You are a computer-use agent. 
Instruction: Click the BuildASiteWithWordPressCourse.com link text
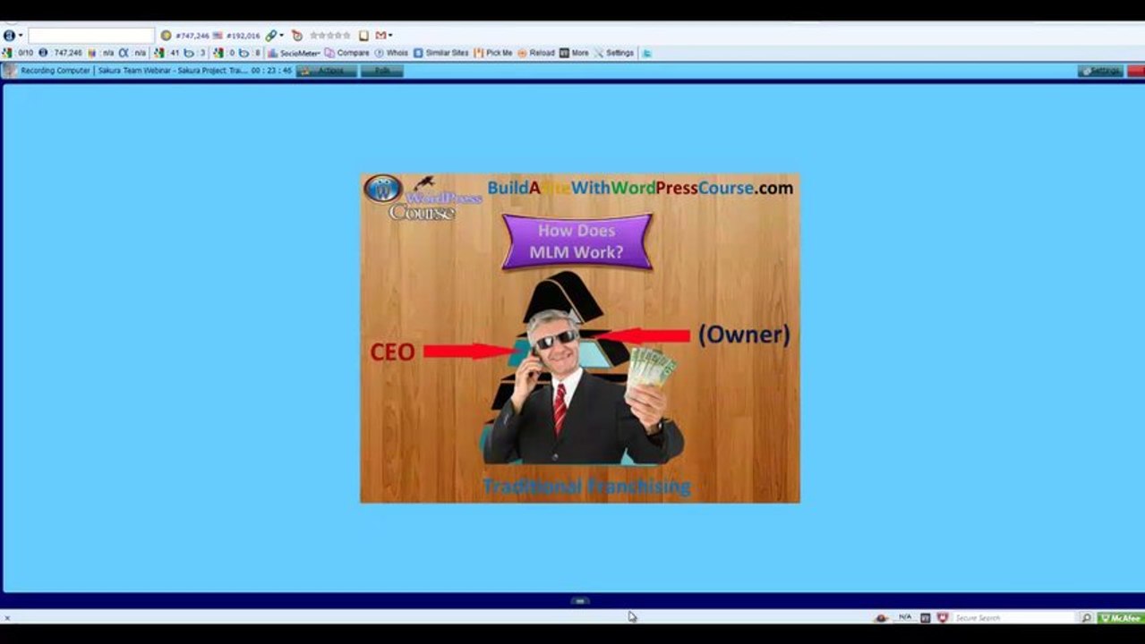pos(640,188)
